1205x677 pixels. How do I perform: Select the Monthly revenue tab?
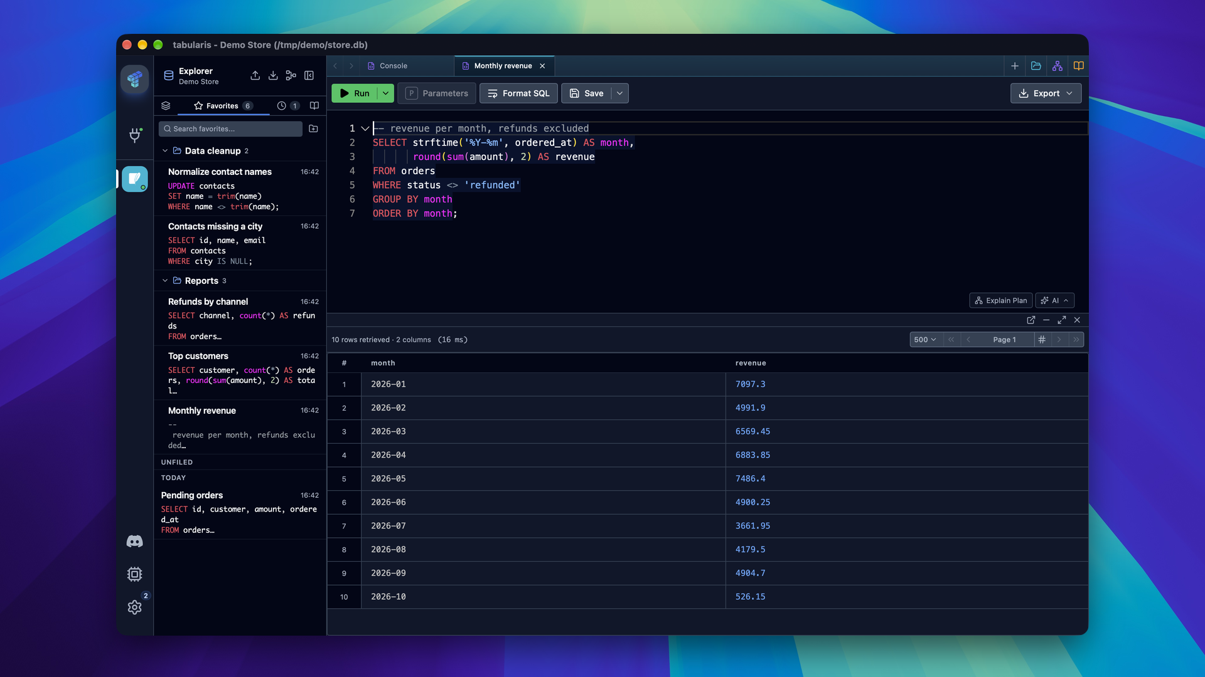pos(503,66)
